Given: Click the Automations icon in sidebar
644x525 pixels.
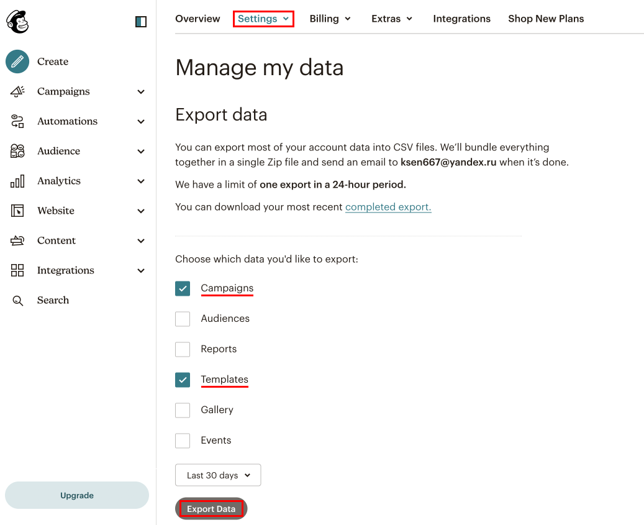Looking at the screenshot, I should tap(17, 121).
